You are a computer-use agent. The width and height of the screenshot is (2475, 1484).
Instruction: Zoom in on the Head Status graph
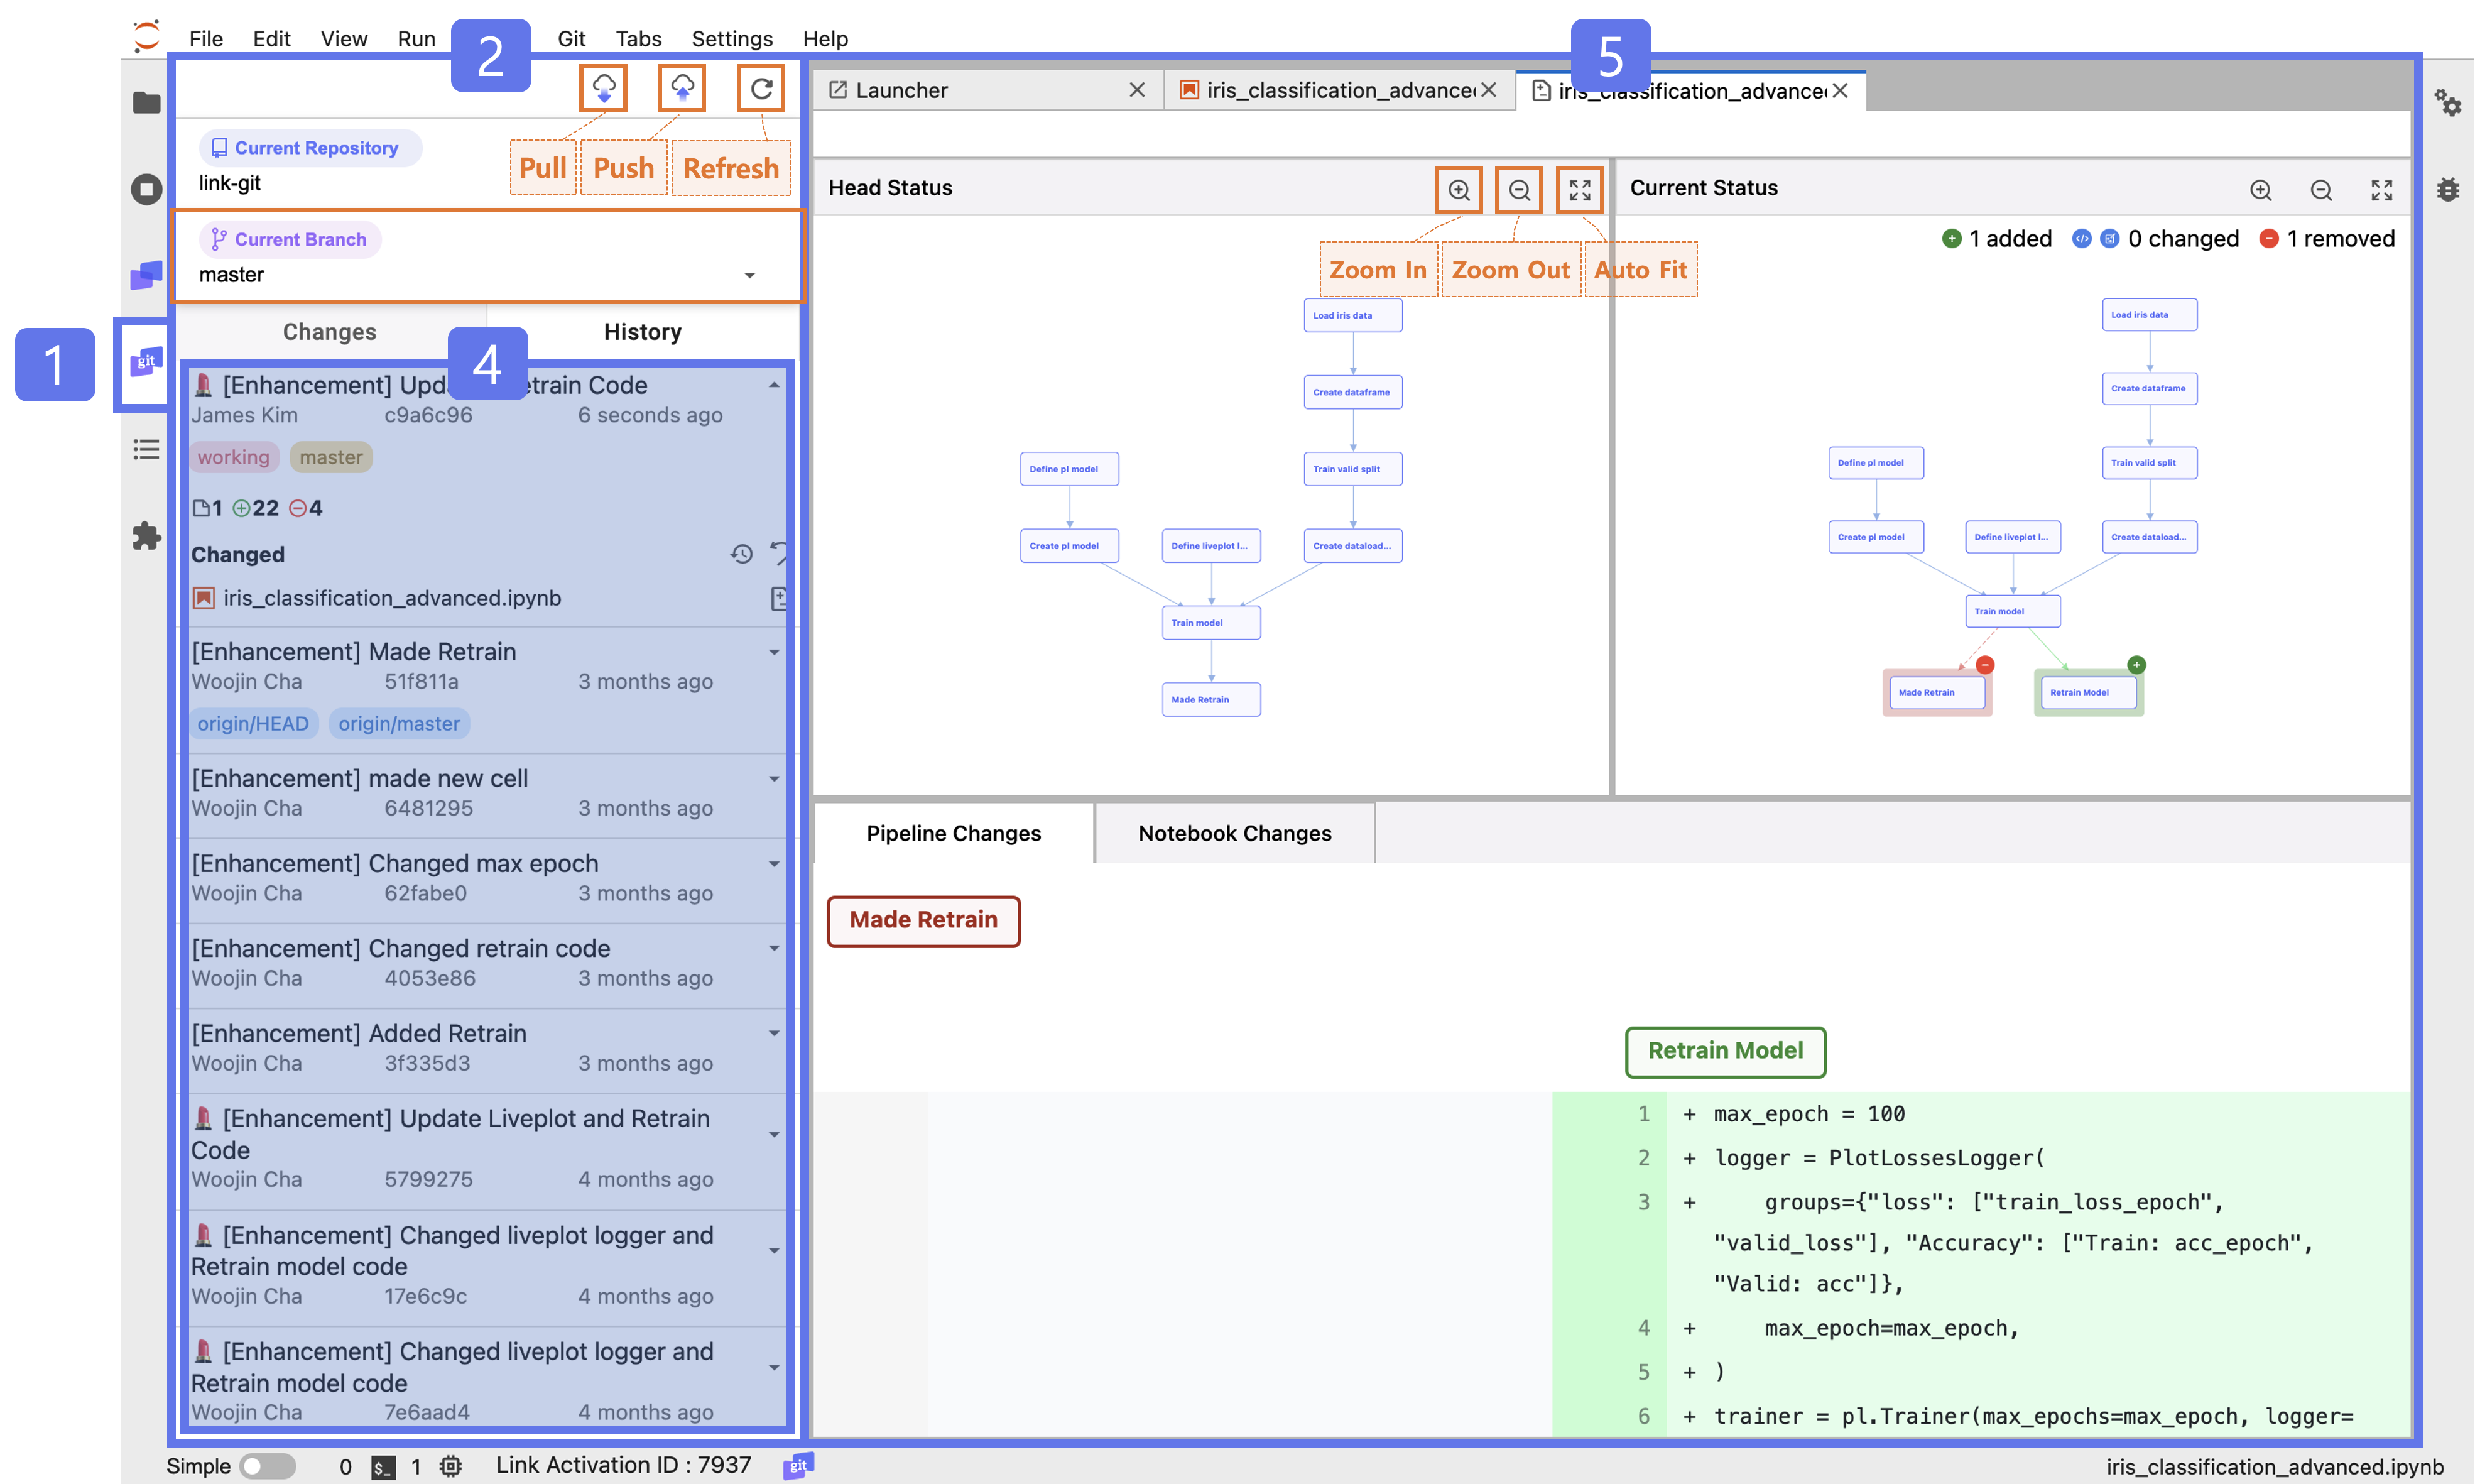(1459, 190)
